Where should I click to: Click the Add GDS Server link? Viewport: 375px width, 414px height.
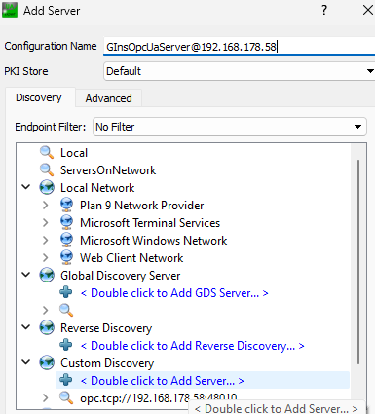tap(174, 293)
